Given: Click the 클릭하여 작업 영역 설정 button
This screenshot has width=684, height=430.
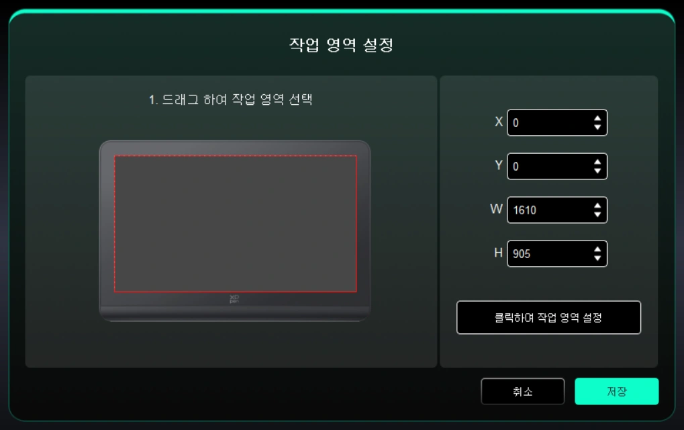Looking at the screenshot, I should pyautogui.click(x=549, y=317).
